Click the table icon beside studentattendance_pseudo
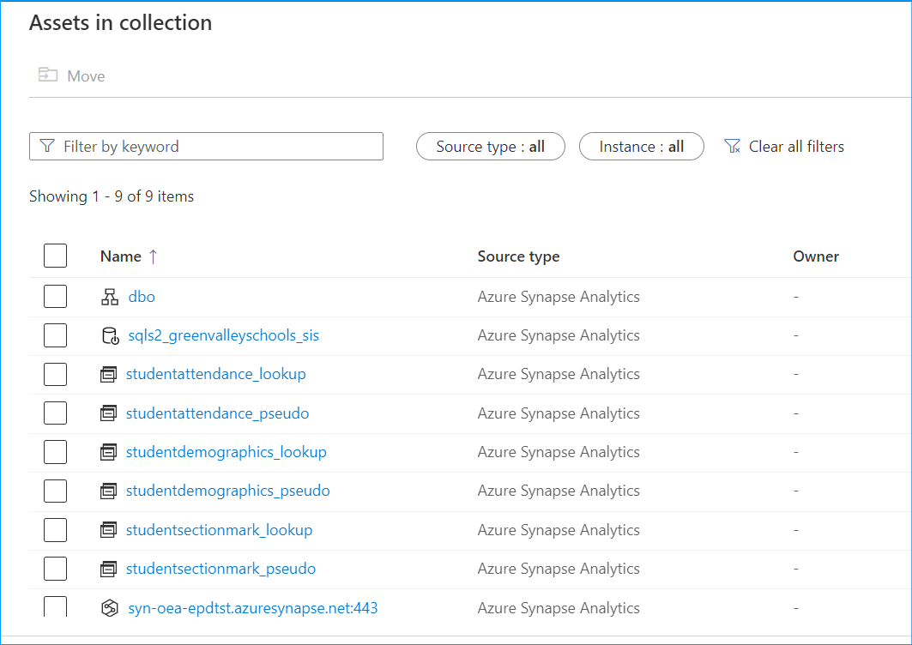The image size is (912, 645). pyautogui.click(x=108, y=413)
